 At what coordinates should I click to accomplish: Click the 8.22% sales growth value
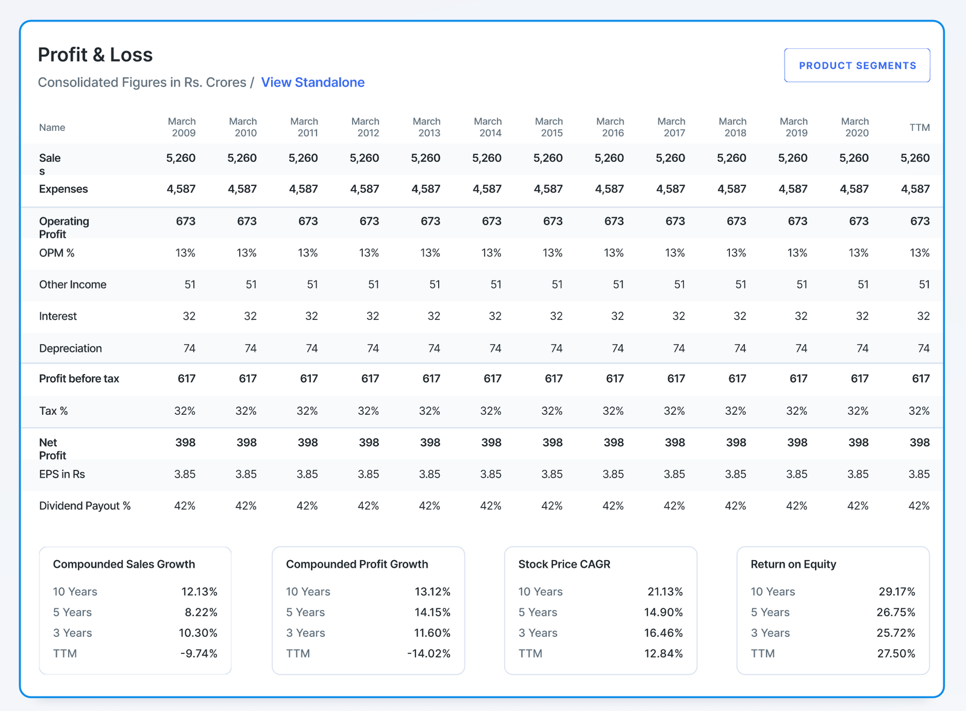tap(201, 612)
